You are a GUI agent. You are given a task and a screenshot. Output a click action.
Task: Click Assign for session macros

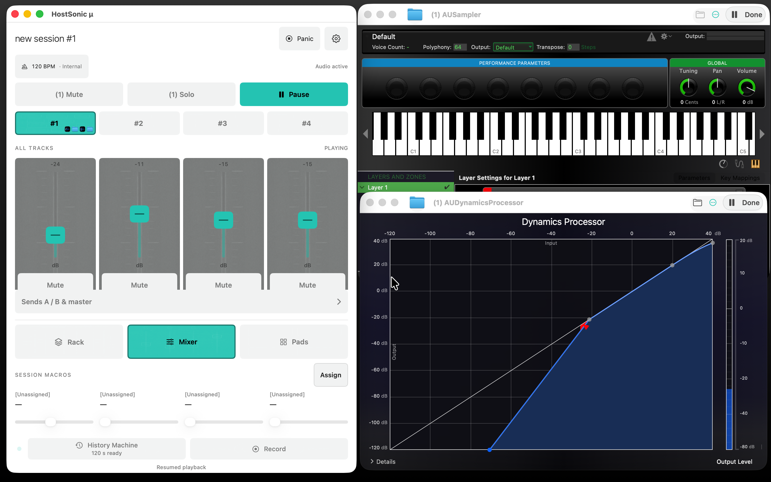coord(331,375)
